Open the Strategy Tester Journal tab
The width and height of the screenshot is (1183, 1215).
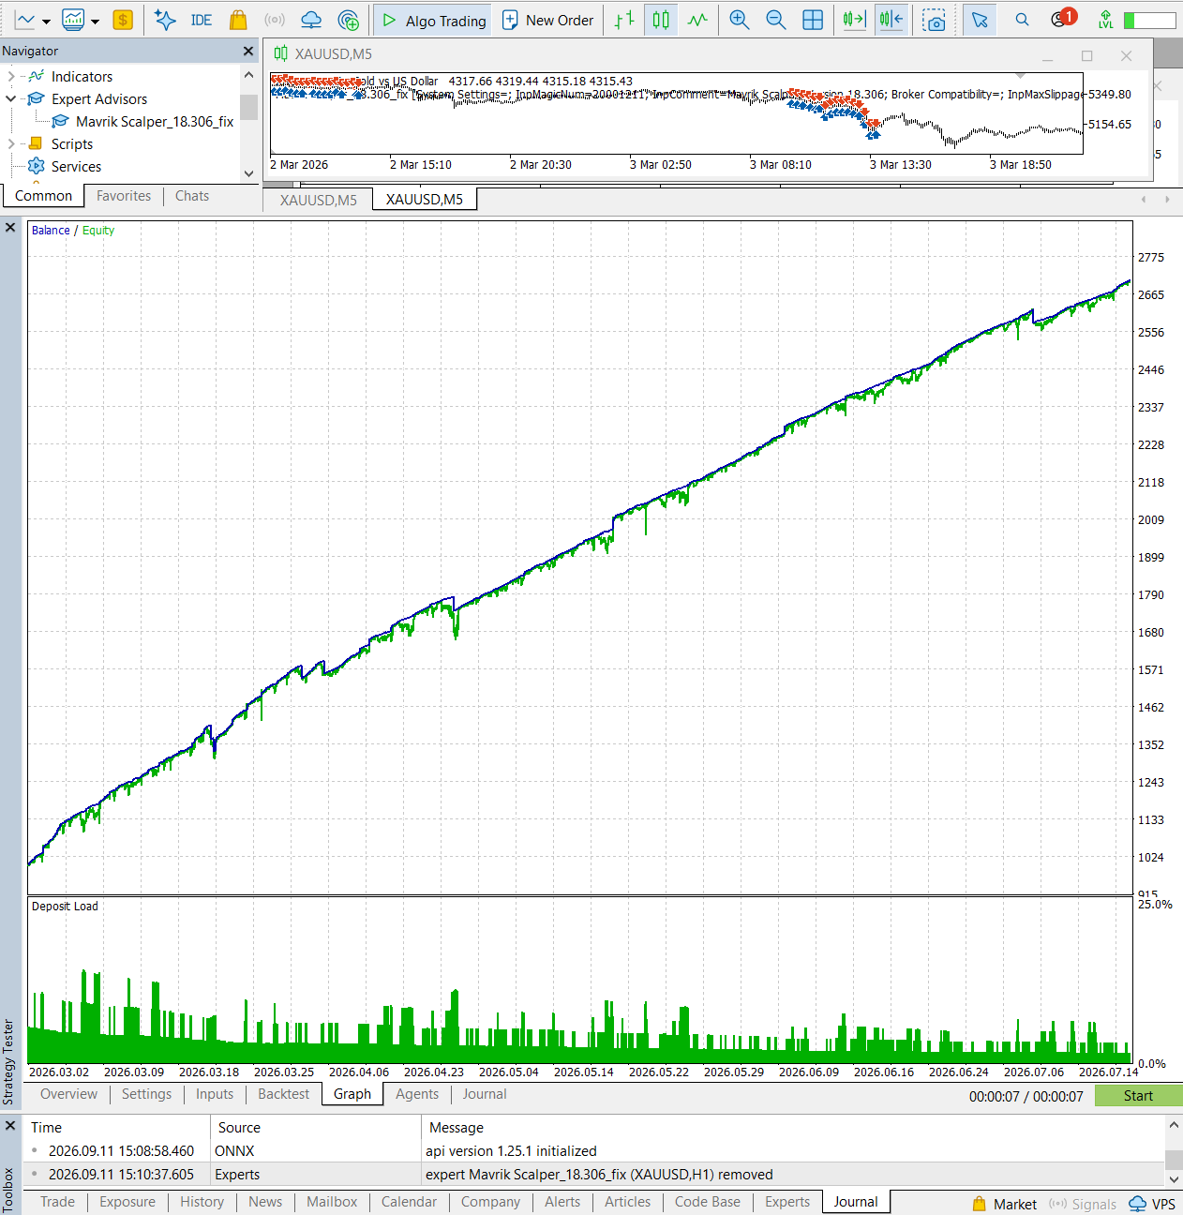point(485,1094)
